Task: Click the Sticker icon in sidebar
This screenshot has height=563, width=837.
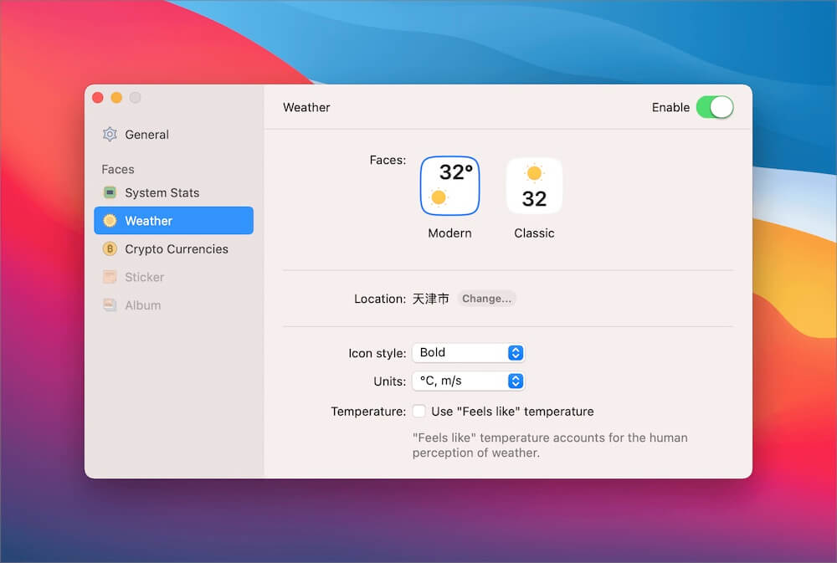Action: pos(110,277)
